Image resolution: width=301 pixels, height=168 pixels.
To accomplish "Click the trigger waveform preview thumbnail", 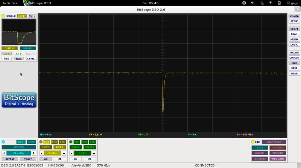I will 19,32.
